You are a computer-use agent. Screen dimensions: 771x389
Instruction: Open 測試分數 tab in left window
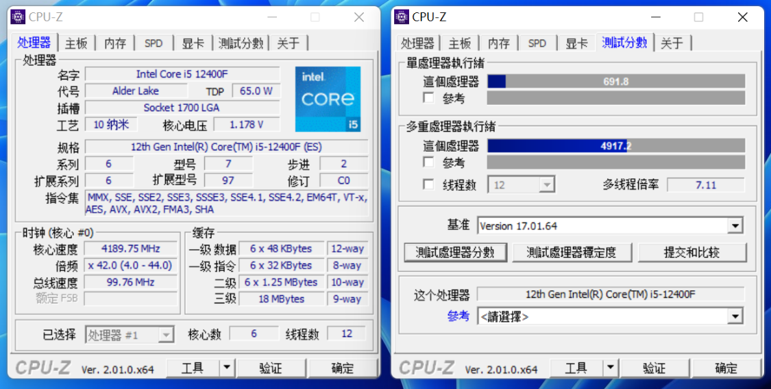coord(241,43)
